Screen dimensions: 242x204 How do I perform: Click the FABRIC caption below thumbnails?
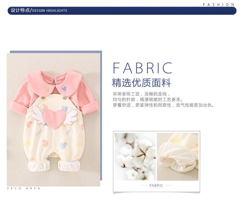(x=156, y=186)
